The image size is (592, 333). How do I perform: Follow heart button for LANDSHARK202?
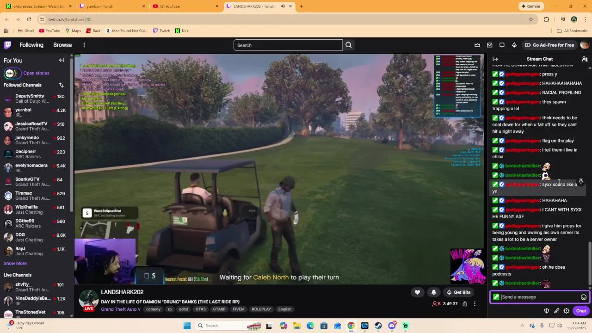pos(417,292)
